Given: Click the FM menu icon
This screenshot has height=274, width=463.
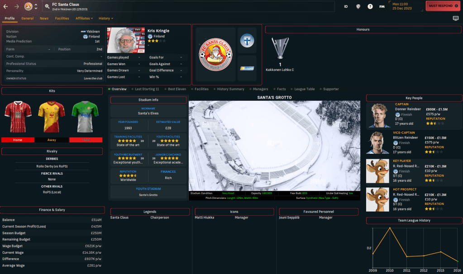Looking at the screenshot, I should point(382,6).
